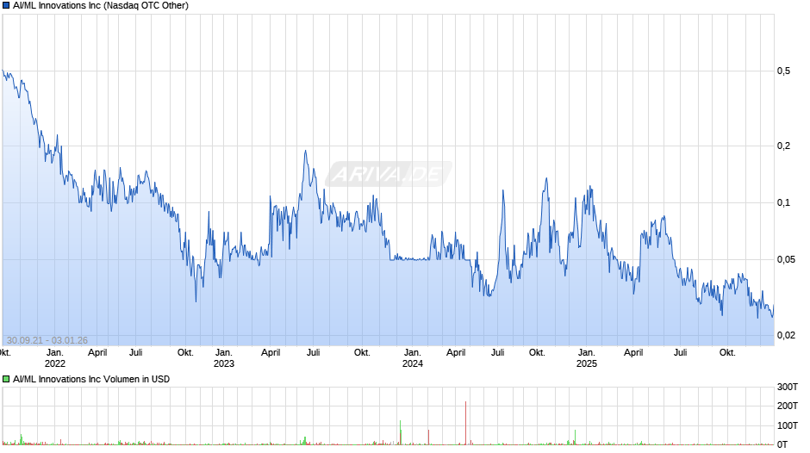This screenshot has width=810, height=453.
Task: Click the date range '30.09.21 - 03.01.26'
Action: click(47, 340)
